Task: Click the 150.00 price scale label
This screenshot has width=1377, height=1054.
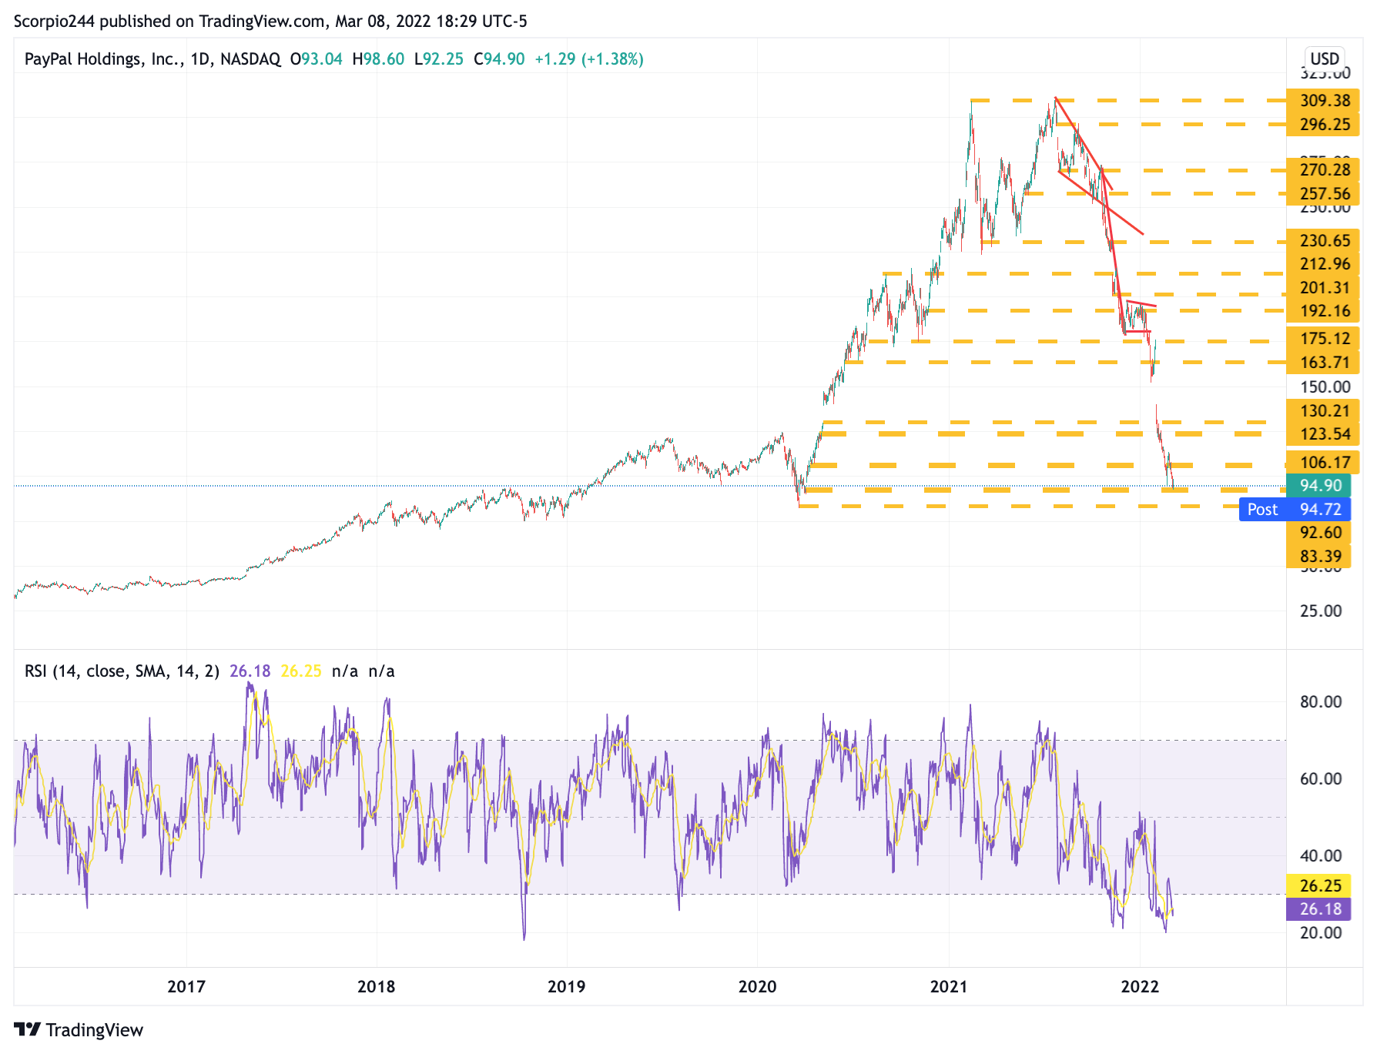Action: (x=1325, y=387)
